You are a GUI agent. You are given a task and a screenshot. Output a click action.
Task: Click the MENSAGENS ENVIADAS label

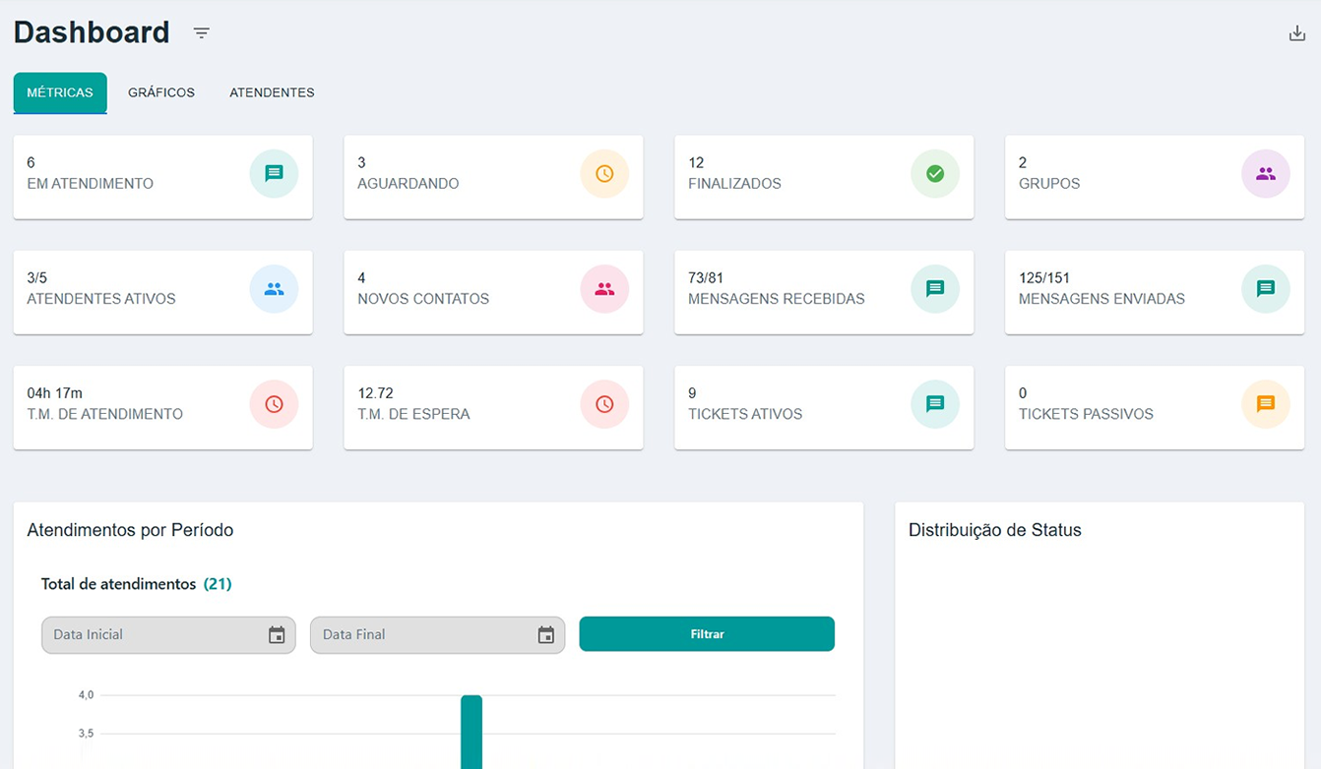1102,299
